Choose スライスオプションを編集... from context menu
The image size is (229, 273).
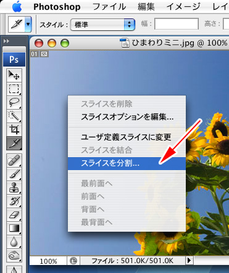point(127,117)
